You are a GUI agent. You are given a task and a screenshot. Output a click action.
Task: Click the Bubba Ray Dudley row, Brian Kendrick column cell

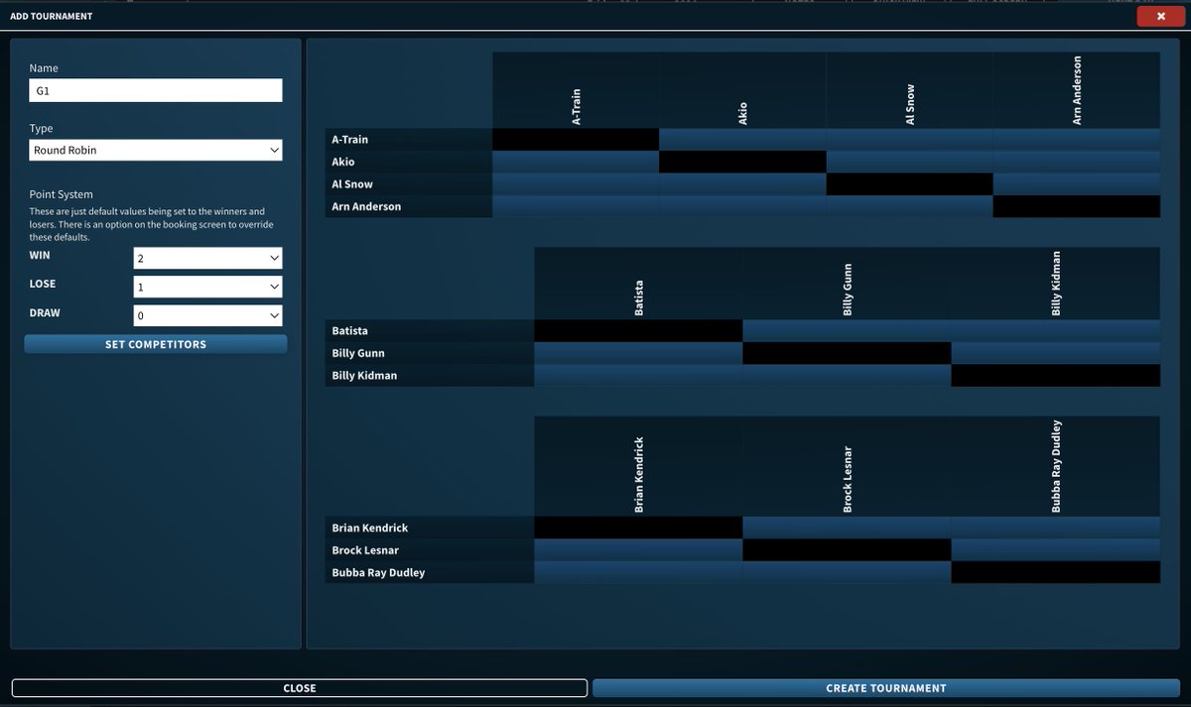(638, 572)
